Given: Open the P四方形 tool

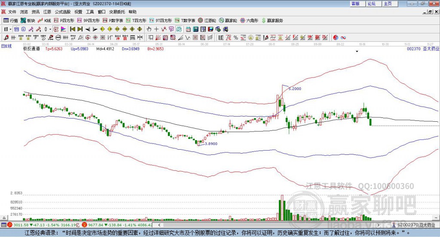Looking at the screenshot, I should click(64, 21).
